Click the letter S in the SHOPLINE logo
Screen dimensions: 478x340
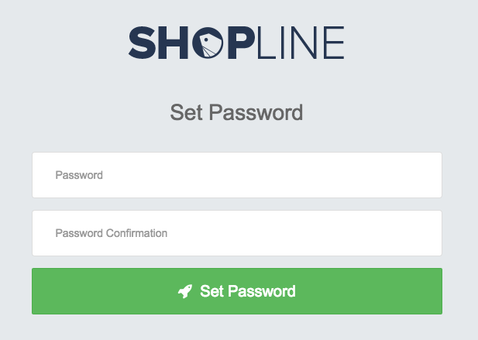coord(142,43)
